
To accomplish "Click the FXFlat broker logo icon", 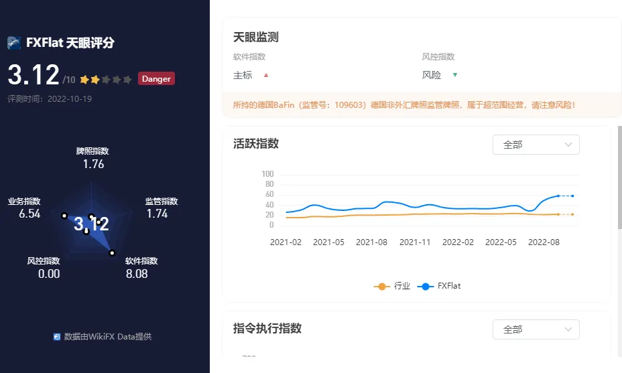I will point(14,43).
